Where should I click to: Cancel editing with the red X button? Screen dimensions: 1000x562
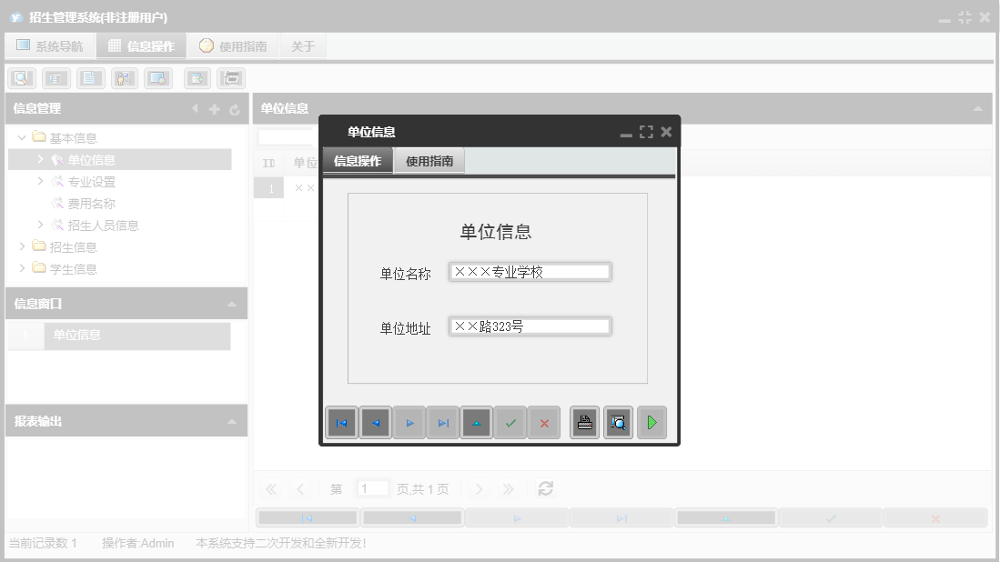pyautogui.click(x=544, y=422)
